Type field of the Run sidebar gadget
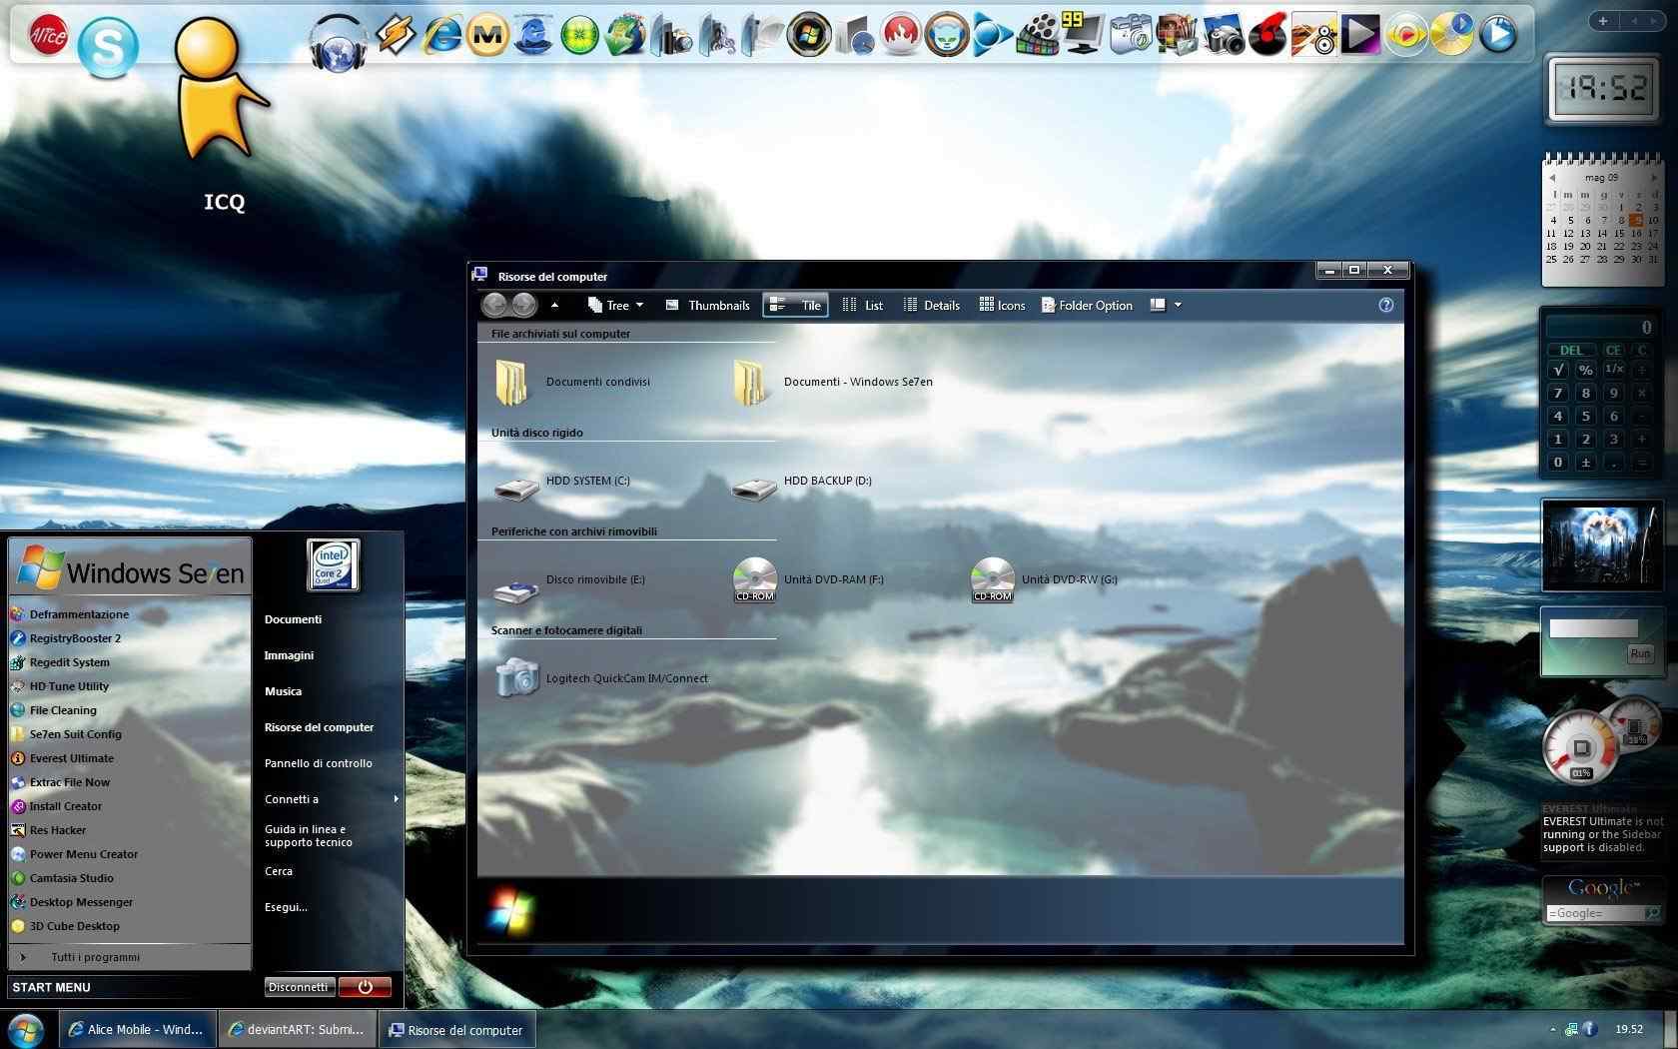Viewport: 1678px width, 1049px height. tap(1593, 628)
